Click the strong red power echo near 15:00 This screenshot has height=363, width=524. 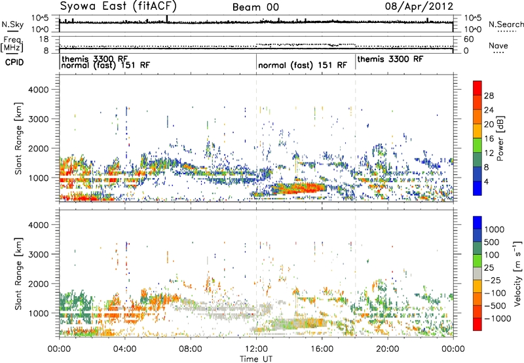(x=301, y=188)
